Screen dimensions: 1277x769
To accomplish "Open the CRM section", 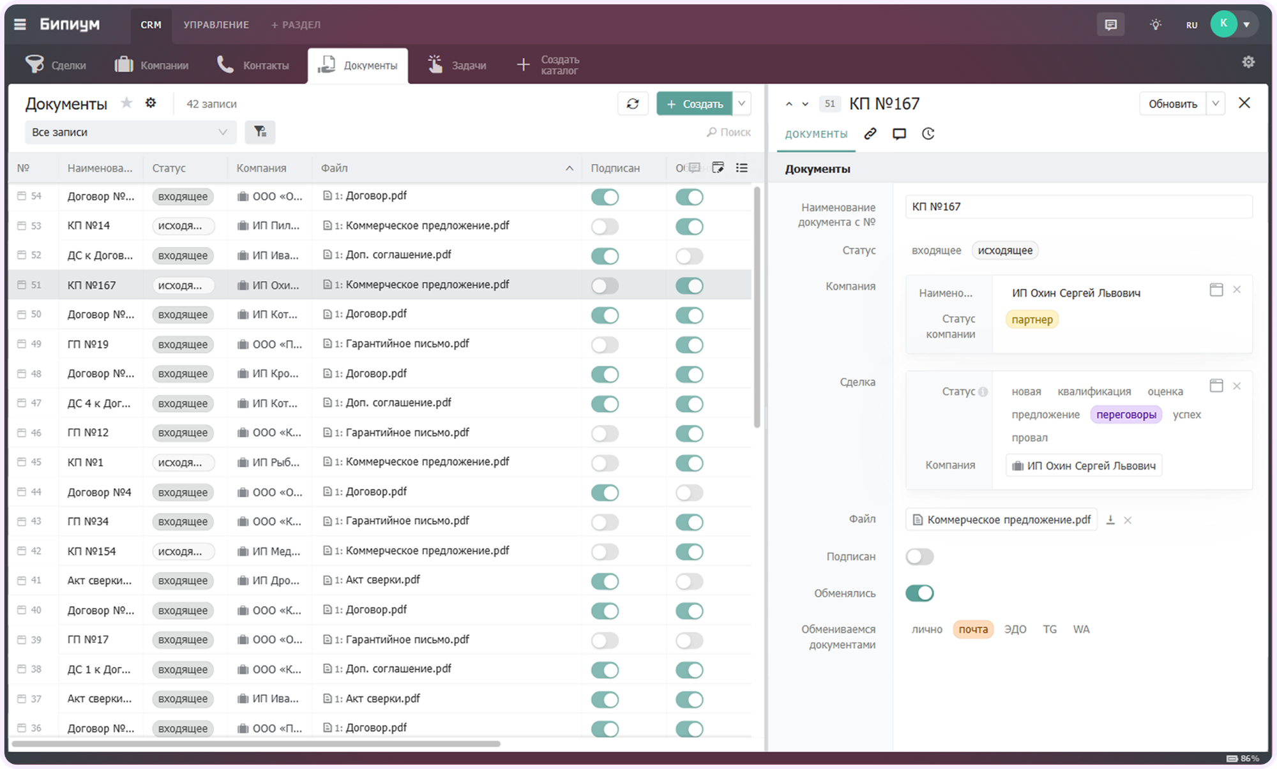I will click(x=151, y=24).
